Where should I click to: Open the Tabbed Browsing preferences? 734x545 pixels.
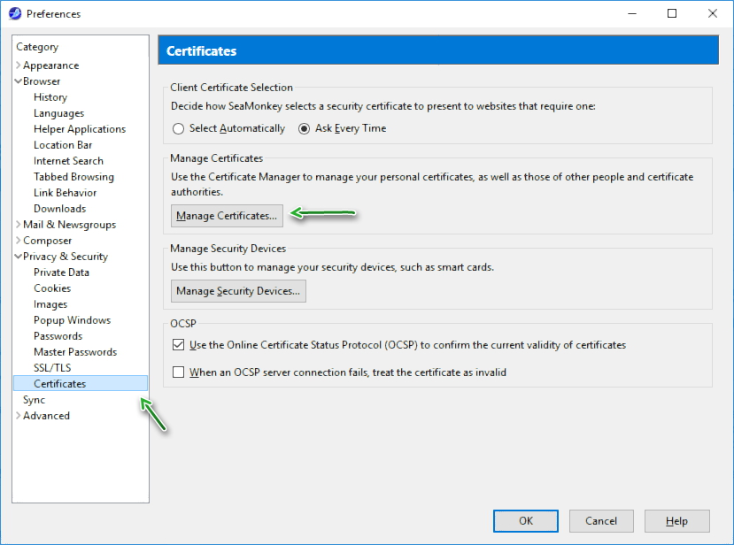point(73,177)
